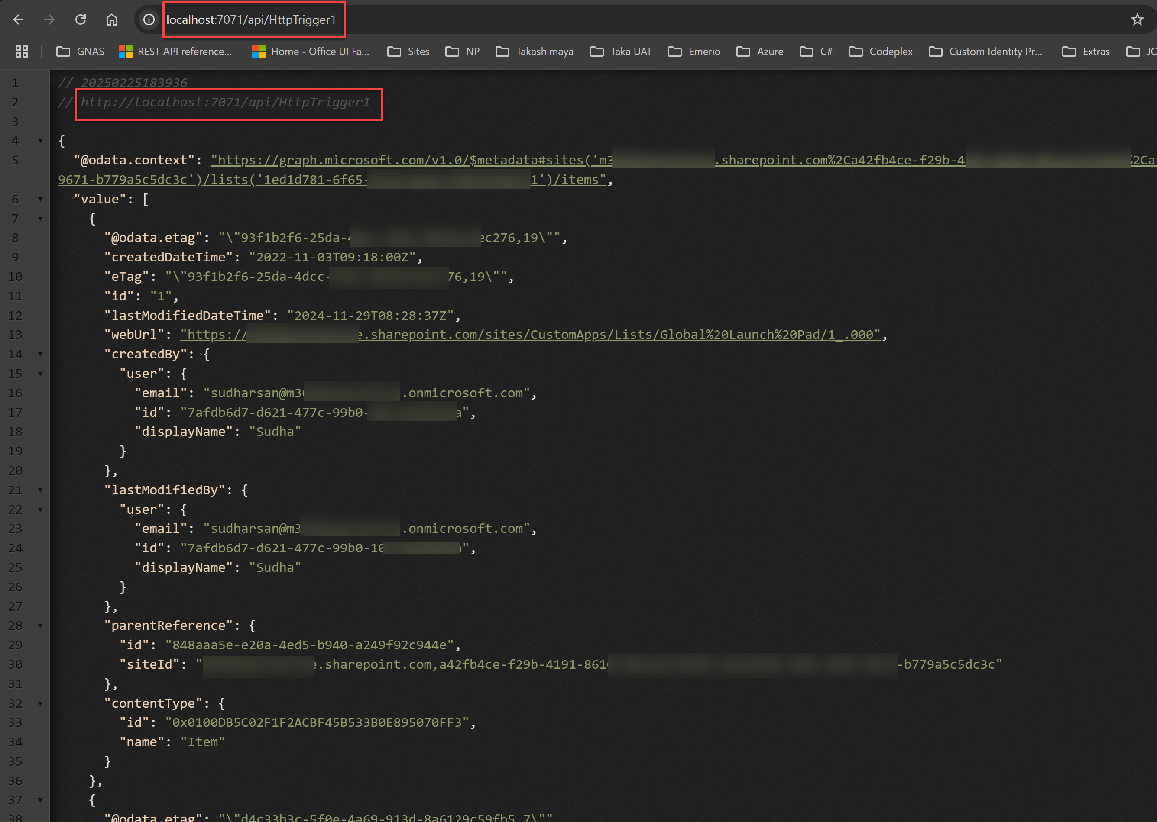Collapse the createdBy object

pos(40,354)
